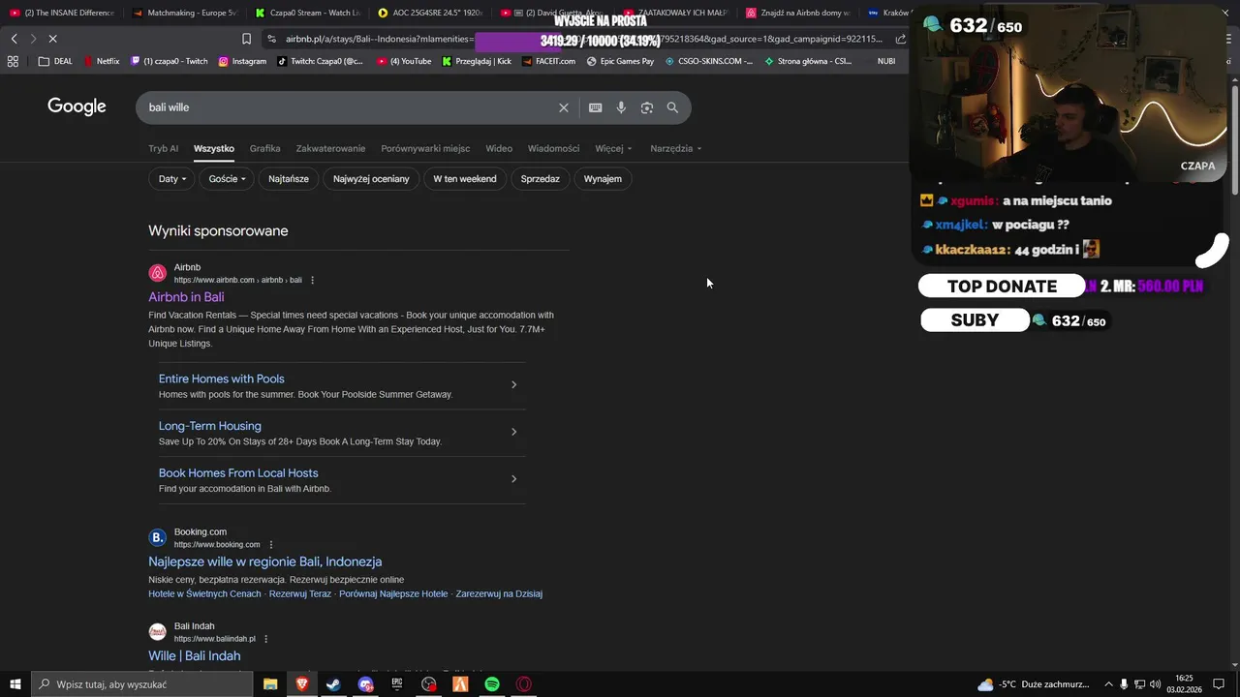The image size is (1240, 697).
Task: Open three-dot menu beside Booking.com result
Action: pos(271,544)
